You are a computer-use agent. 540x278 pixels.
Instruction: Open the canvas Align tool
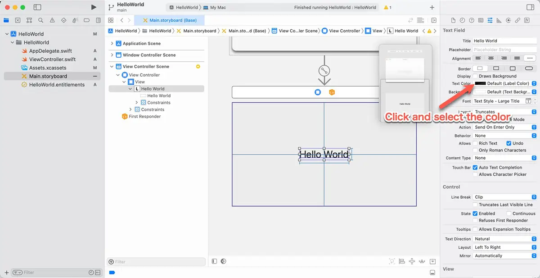pyautogui.click(x=402, y=261)
